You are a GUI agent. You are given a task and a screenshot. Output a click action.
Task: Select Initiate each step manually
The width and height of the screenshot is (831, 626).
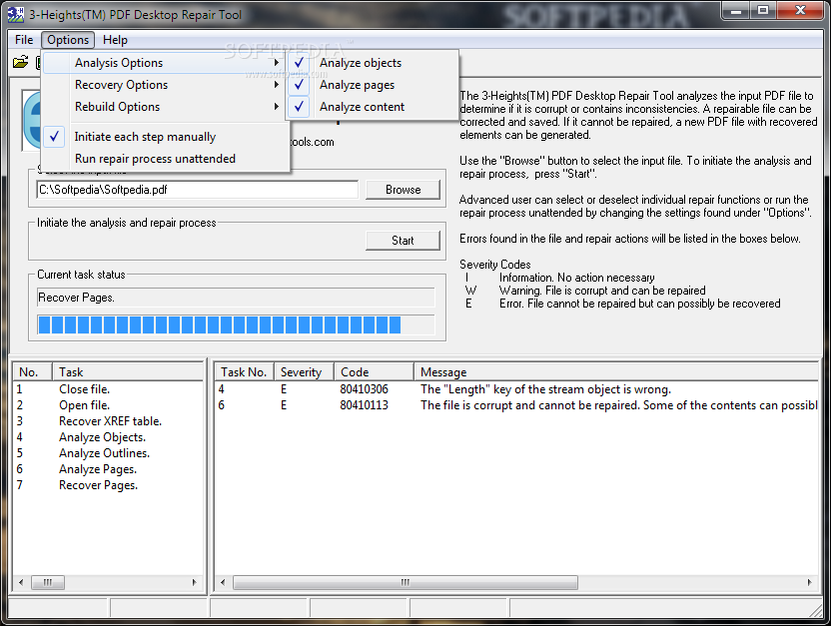pyautogui.click(x=166, y=137)
